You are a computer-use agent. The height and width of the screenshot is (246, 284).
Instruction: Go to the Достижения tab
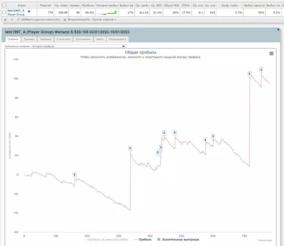point(83,39)
